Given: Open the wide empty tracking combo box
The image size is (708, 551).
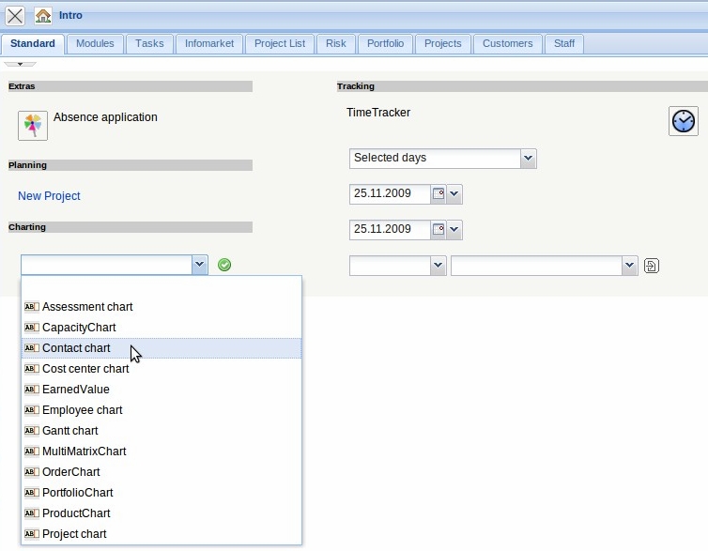Looking at the screenshot, I should [x=630, y=267].
